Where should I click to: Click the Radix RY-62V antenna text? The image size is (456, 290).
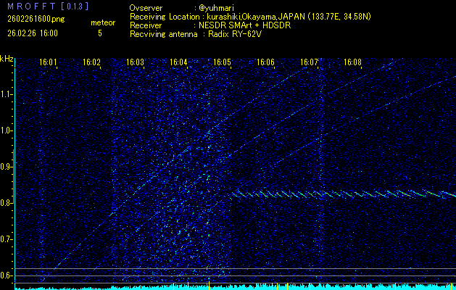click(x=238, y=33)
